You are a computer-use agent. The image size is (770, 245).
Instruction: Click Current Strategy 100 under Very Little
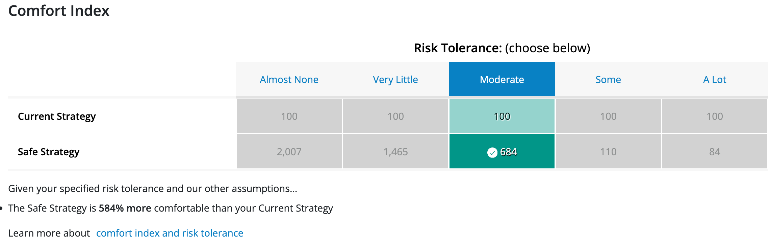pyautogui.click(x=395, y=116)
